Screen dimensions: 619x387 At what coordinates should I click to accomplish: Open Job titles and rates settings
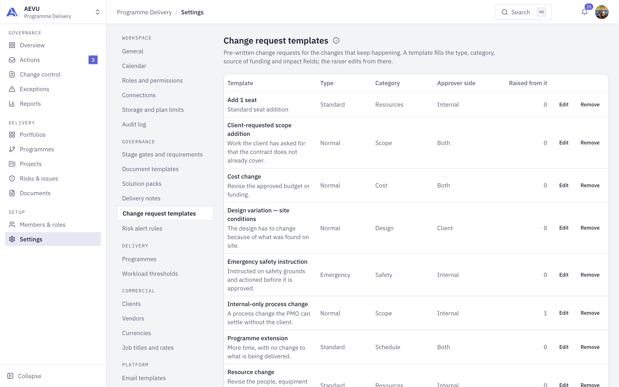point(148,348)
